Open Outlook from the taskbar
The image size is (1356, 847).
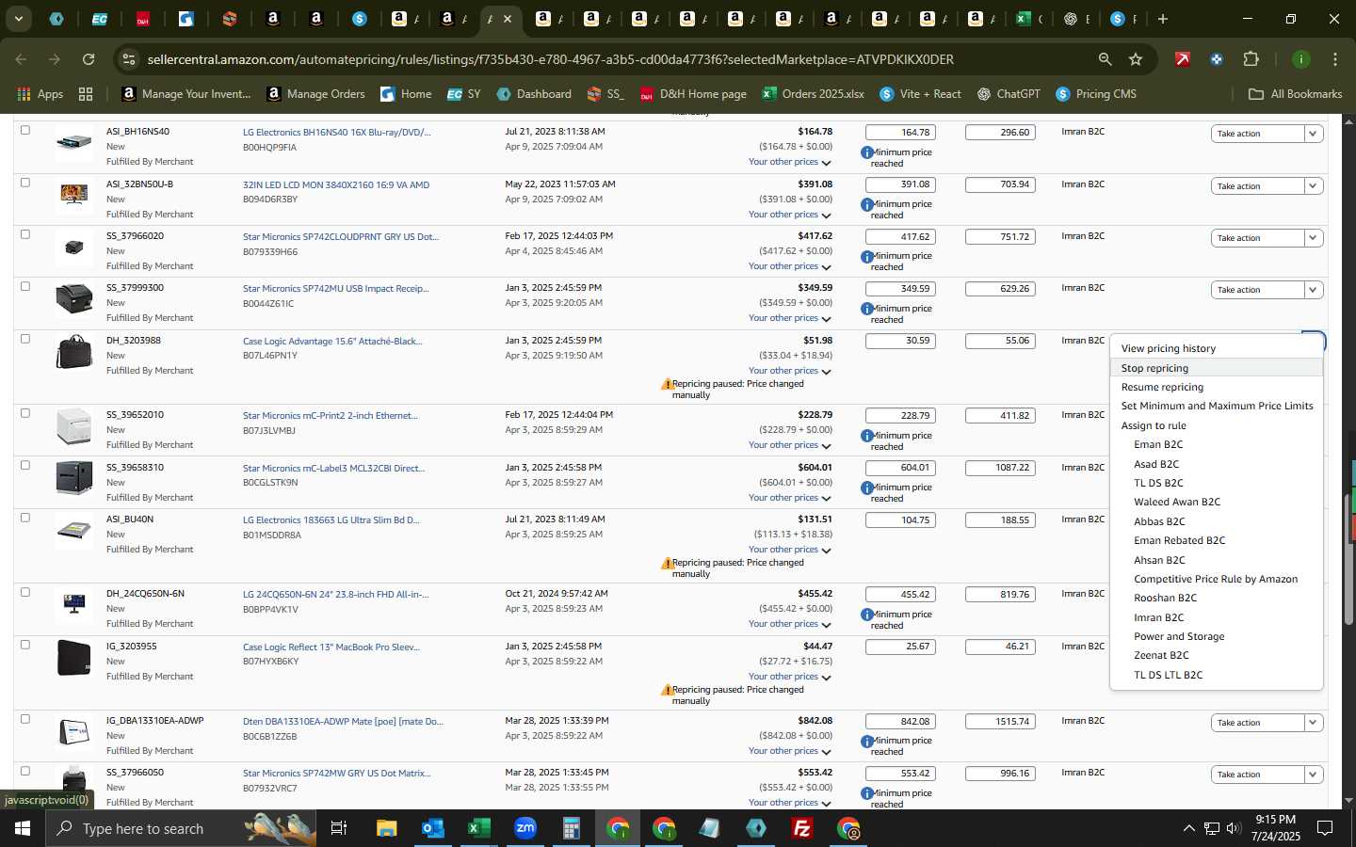click(432, 828)
